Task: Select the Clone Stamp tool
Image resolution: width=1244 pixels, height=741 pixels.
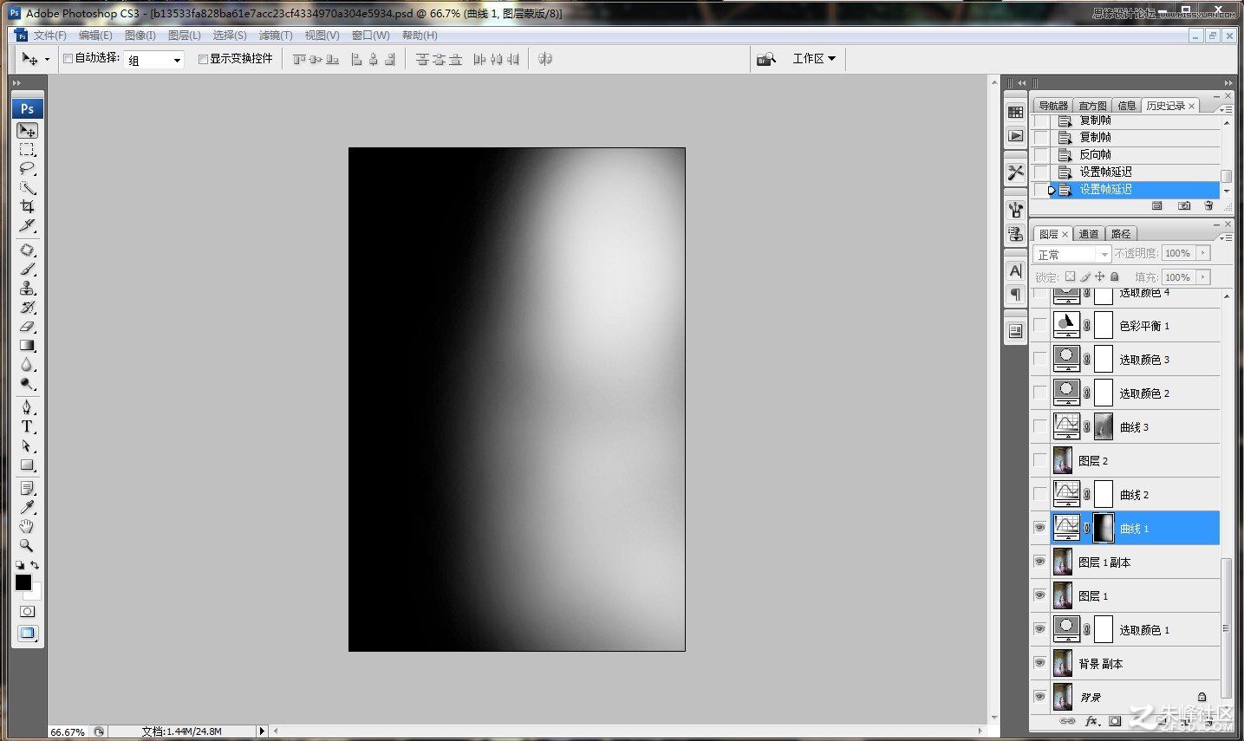Action: (27, 289)
